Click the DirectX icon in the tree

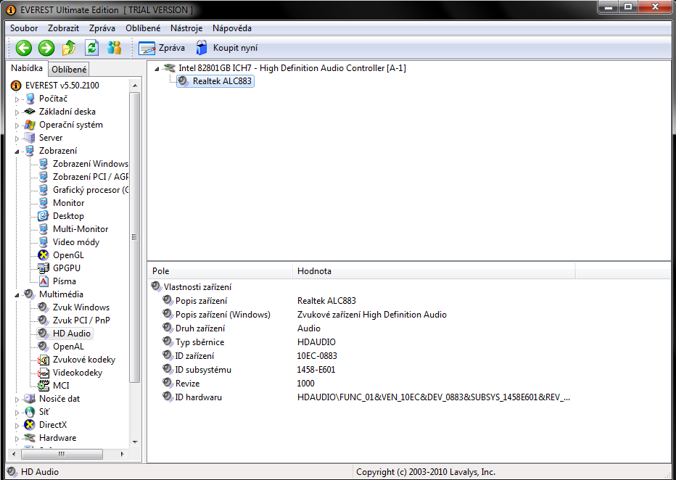click(x=29, y=425)
